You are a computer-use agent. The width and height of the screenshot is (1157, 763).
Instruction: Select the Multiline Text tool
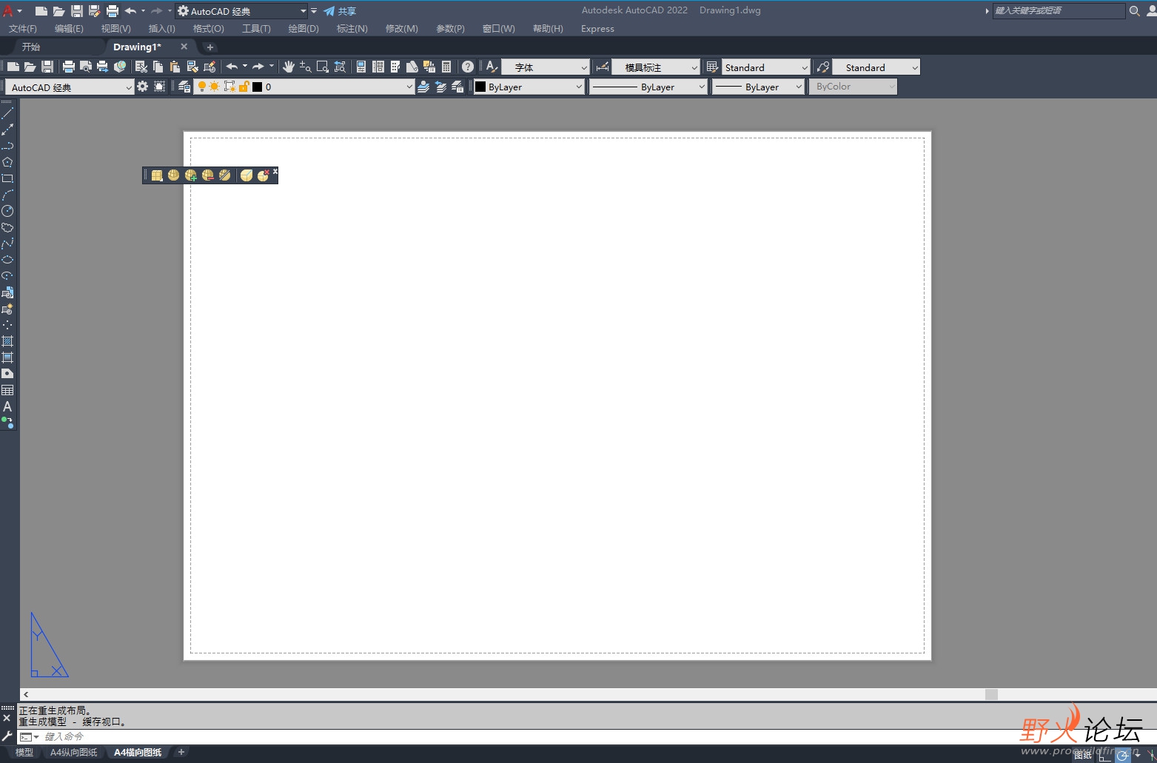click(x=7, y=406)
